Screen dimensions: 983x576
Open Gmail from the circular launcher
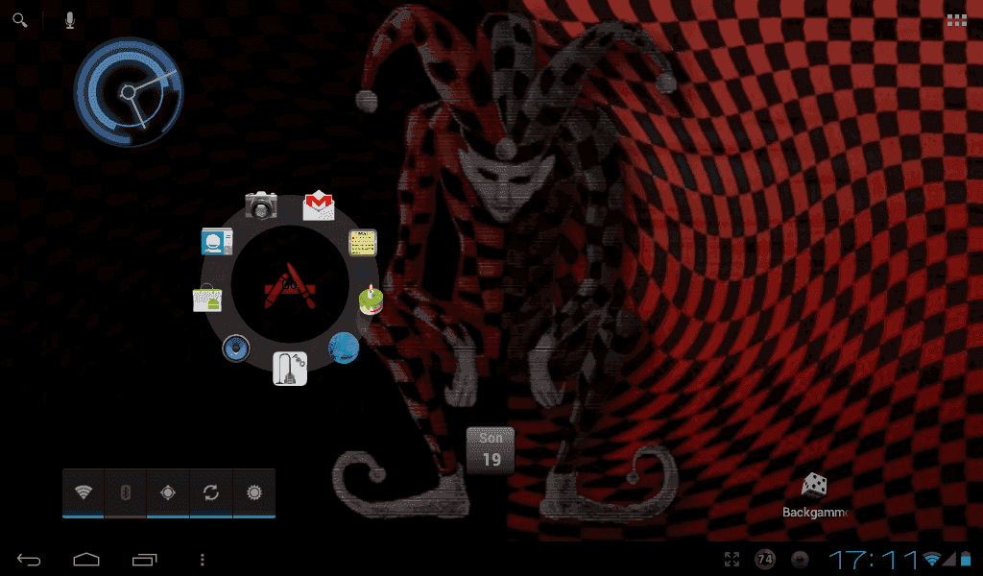coord(319,205)
